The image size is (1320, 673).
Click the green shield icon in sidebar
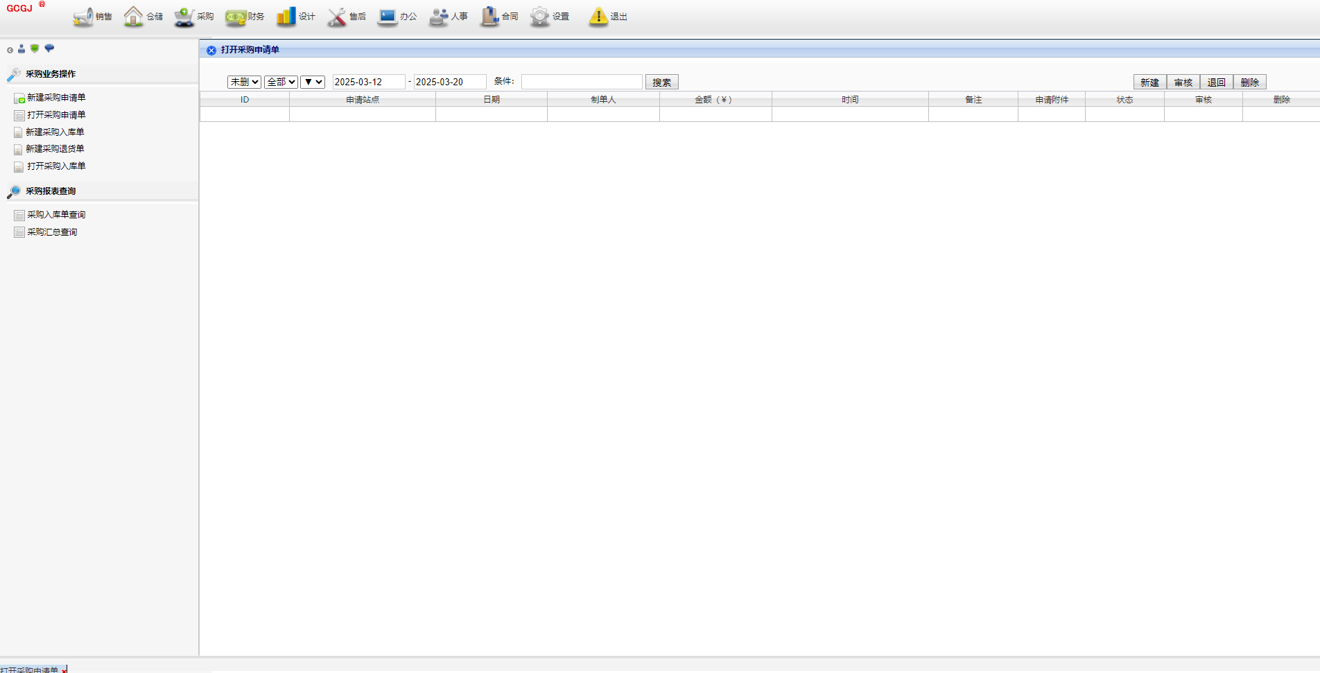[35, 49]
